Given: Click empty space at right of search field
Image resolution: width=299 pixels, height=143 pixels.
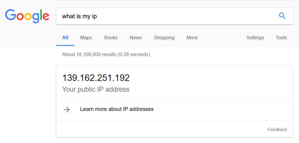Looking at the screenshot, I should point(187,16).
